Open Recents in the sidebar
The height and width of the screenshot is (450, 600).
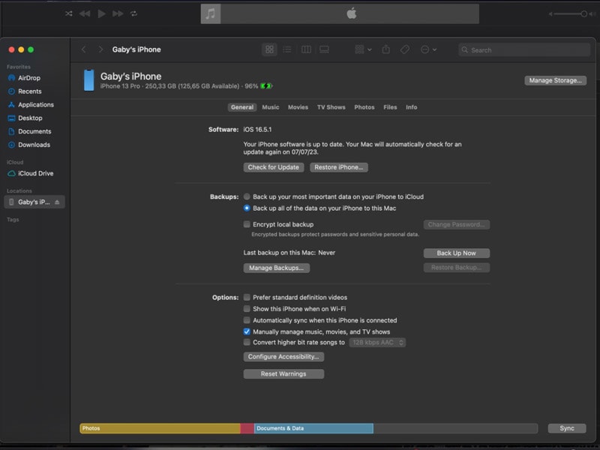click(x=29, y=91)
